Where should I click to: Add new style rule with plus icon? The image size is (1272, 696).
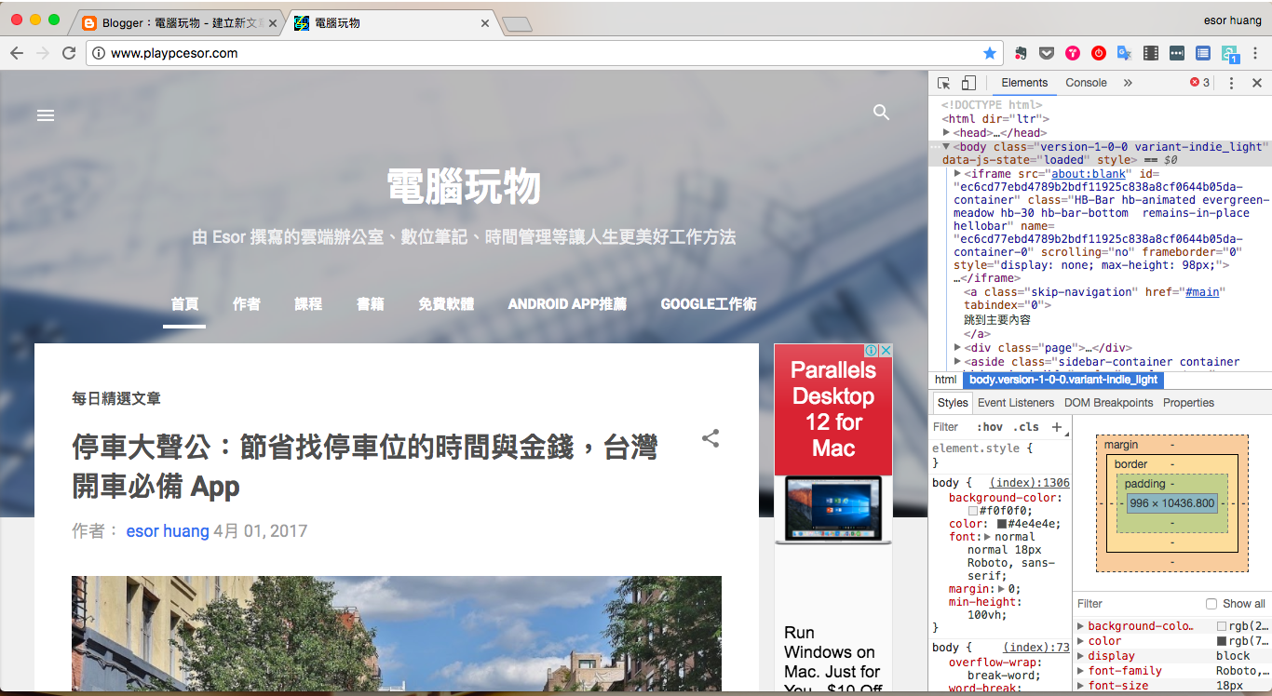coord(1057,427)
